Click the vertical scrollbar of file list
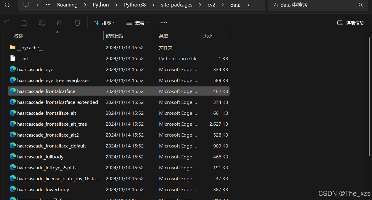The height and width of the screenshot is (200, 372). pyautogui.click(x=369, y=97)
